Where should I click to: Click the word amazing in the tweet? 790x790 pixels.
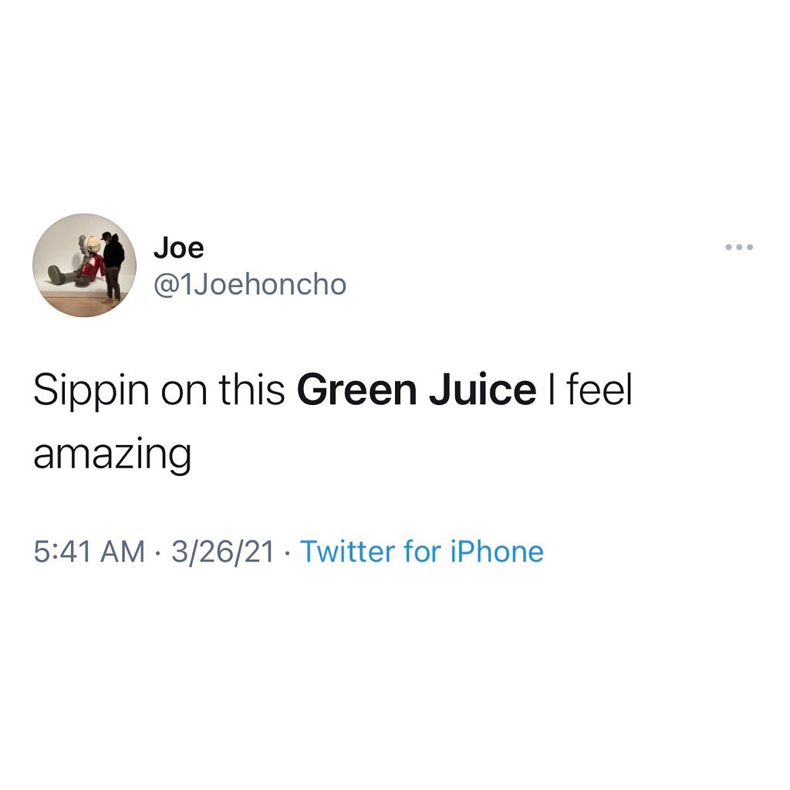pyautogui.click(x=113, y=455)
